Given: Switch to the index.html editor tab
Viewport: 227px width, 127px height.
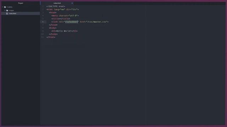Looking at the screenshot, I should 57,3.
